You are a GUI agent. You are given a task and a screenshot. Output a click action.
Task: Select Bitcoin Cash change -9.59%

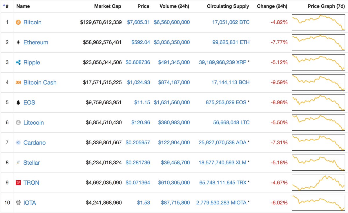click(x=279, y=82)
